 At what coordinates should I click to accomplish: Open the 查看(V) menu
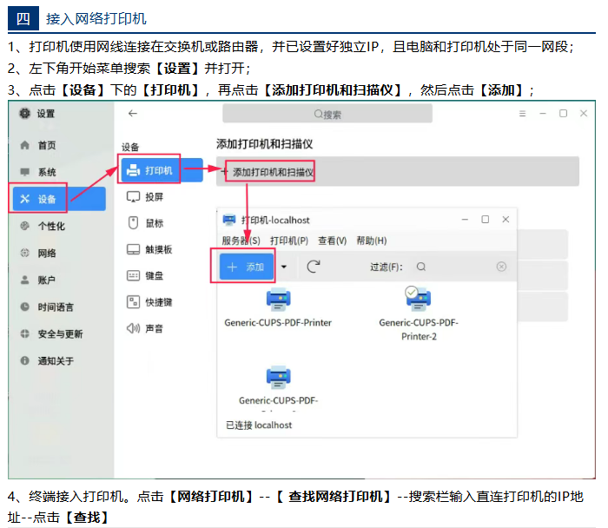(x=332, y=241)
